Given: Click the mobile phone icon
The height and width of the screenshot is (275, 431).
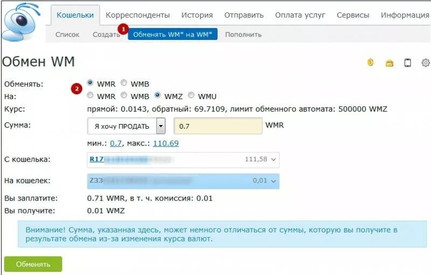Looking at the screenshot, I should click(408, 63).
